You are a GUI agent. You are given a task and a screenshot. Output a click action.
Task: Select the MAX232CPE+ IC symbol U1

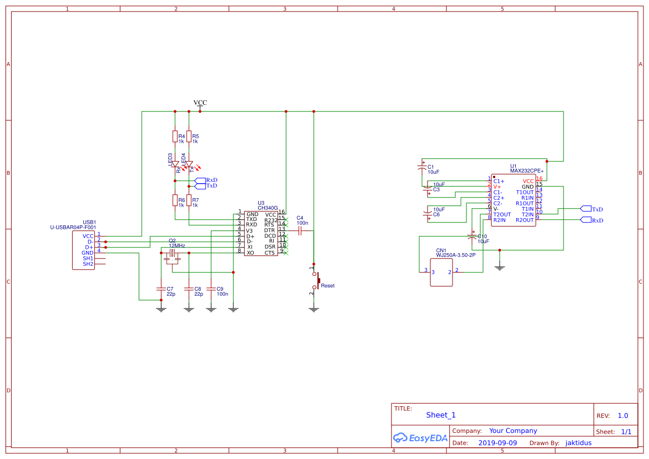point(514,200)
